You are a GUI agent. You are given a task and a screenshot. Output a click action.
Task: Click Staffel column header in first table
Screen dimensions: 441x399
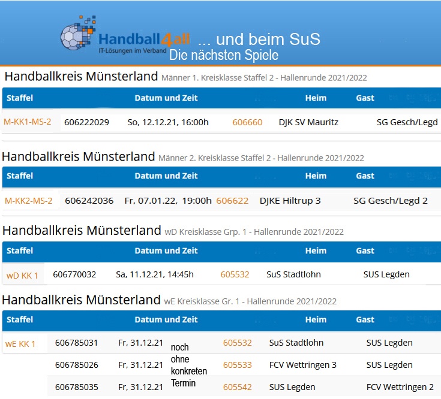pos(20,98)
